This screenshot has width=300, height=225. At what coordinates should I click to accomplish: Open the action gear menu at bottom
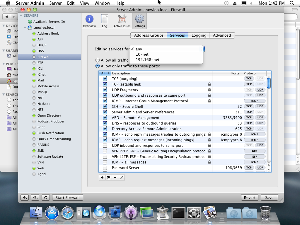coord(35,197)
